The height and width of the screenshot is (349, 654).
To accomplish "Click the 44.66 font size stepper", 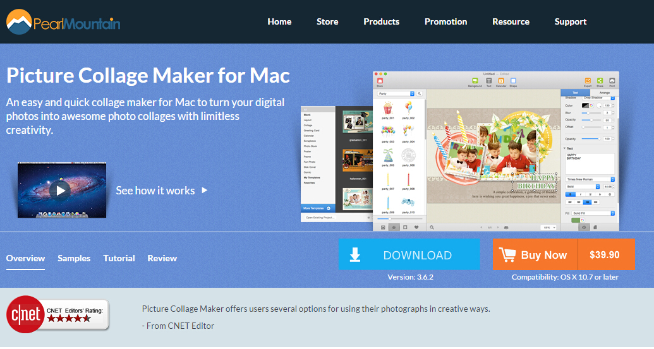I will 614,187.
